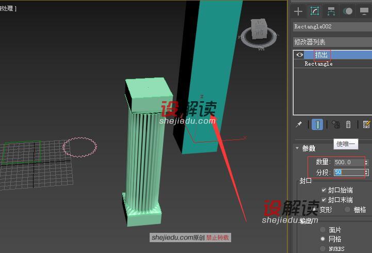Toggle eye visibility of 挤出 modifier

tap(299, 55)
